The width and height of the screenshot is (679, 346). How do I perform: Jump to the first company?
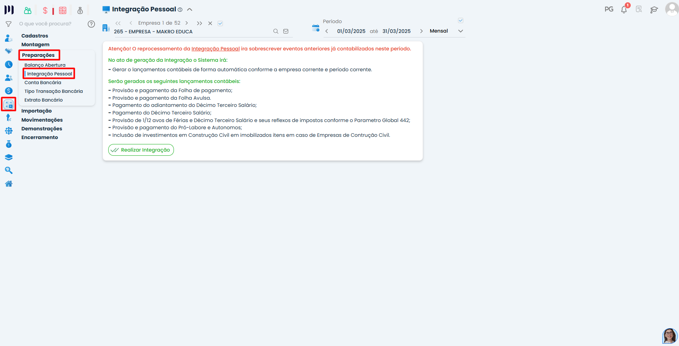(118, 23)
